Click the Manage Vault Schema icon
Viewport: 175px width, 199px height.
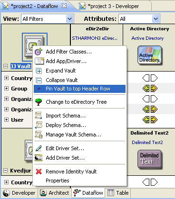[39, 135]
